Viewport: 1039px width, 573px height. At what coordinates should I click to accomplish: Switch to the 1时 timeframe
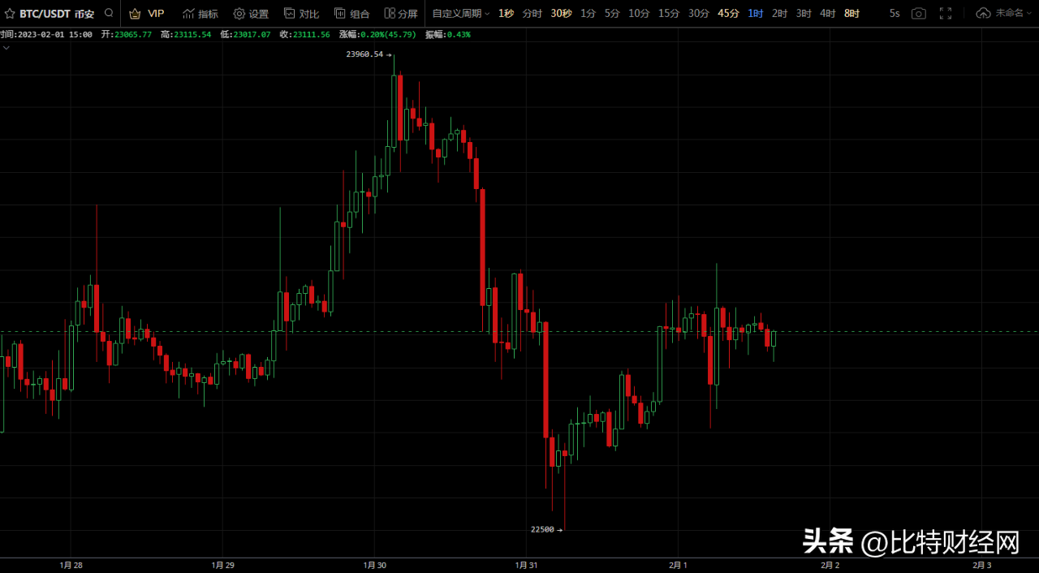[x=755, y=14]
